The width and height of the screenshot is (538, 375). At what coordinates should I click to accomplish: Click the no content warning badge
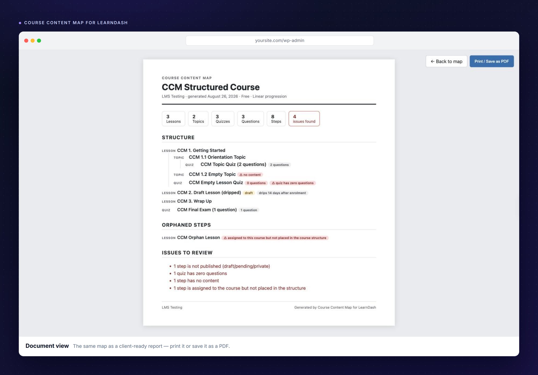250,175
